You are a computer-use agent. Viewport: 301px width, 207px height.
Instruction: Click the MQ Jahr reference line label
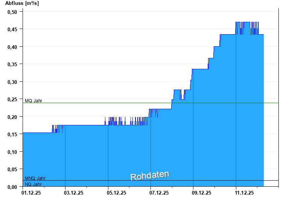pos(33,100)
